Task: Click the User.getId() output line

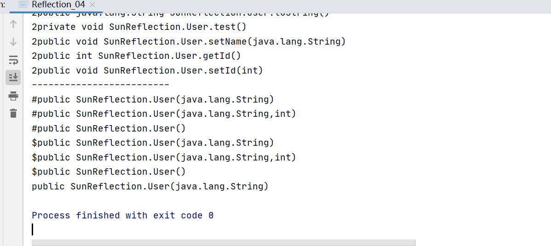Action: click(x=136, y=56)
